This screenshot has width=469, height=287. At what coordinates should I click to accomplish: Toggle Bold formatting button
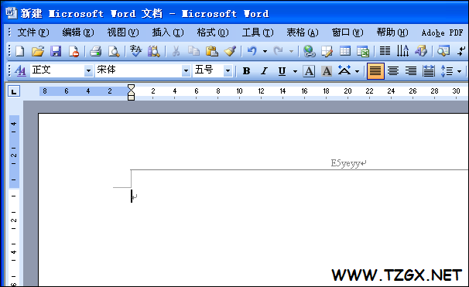(246, 71)
